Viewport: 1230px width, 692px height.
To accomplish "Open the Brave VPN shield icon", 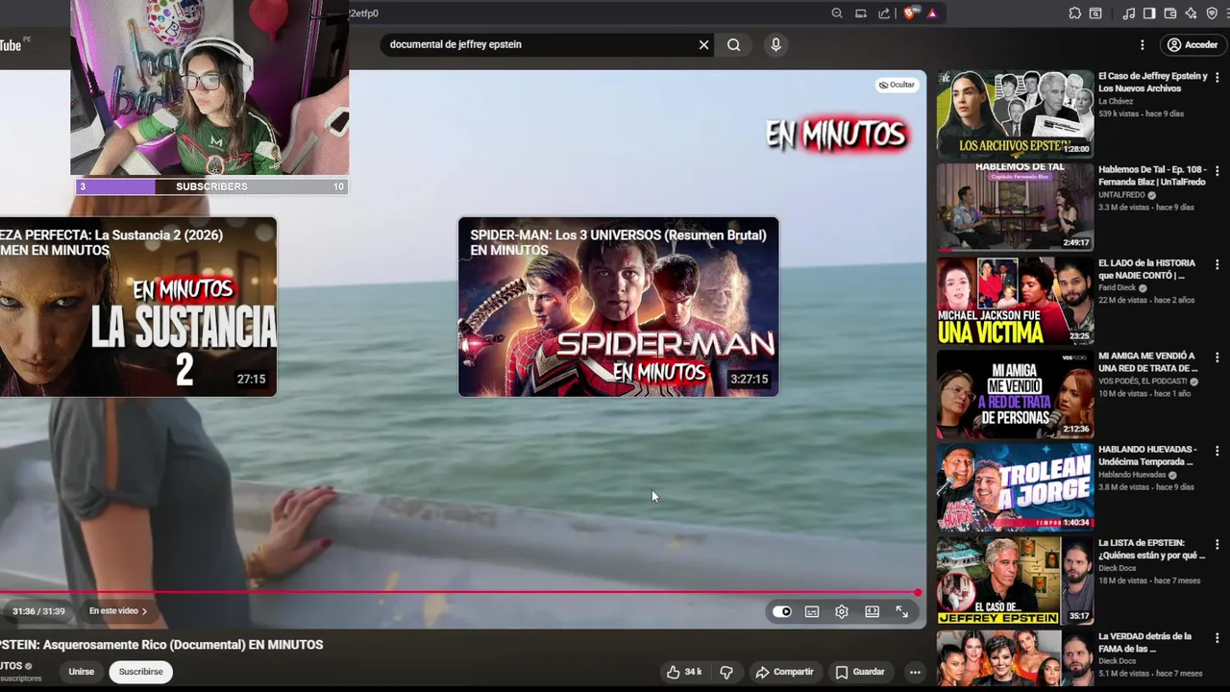I will point(1212,13).
